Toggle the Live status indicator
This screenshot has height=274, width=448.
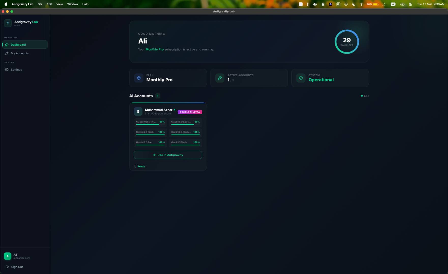(x=365, y=96)
